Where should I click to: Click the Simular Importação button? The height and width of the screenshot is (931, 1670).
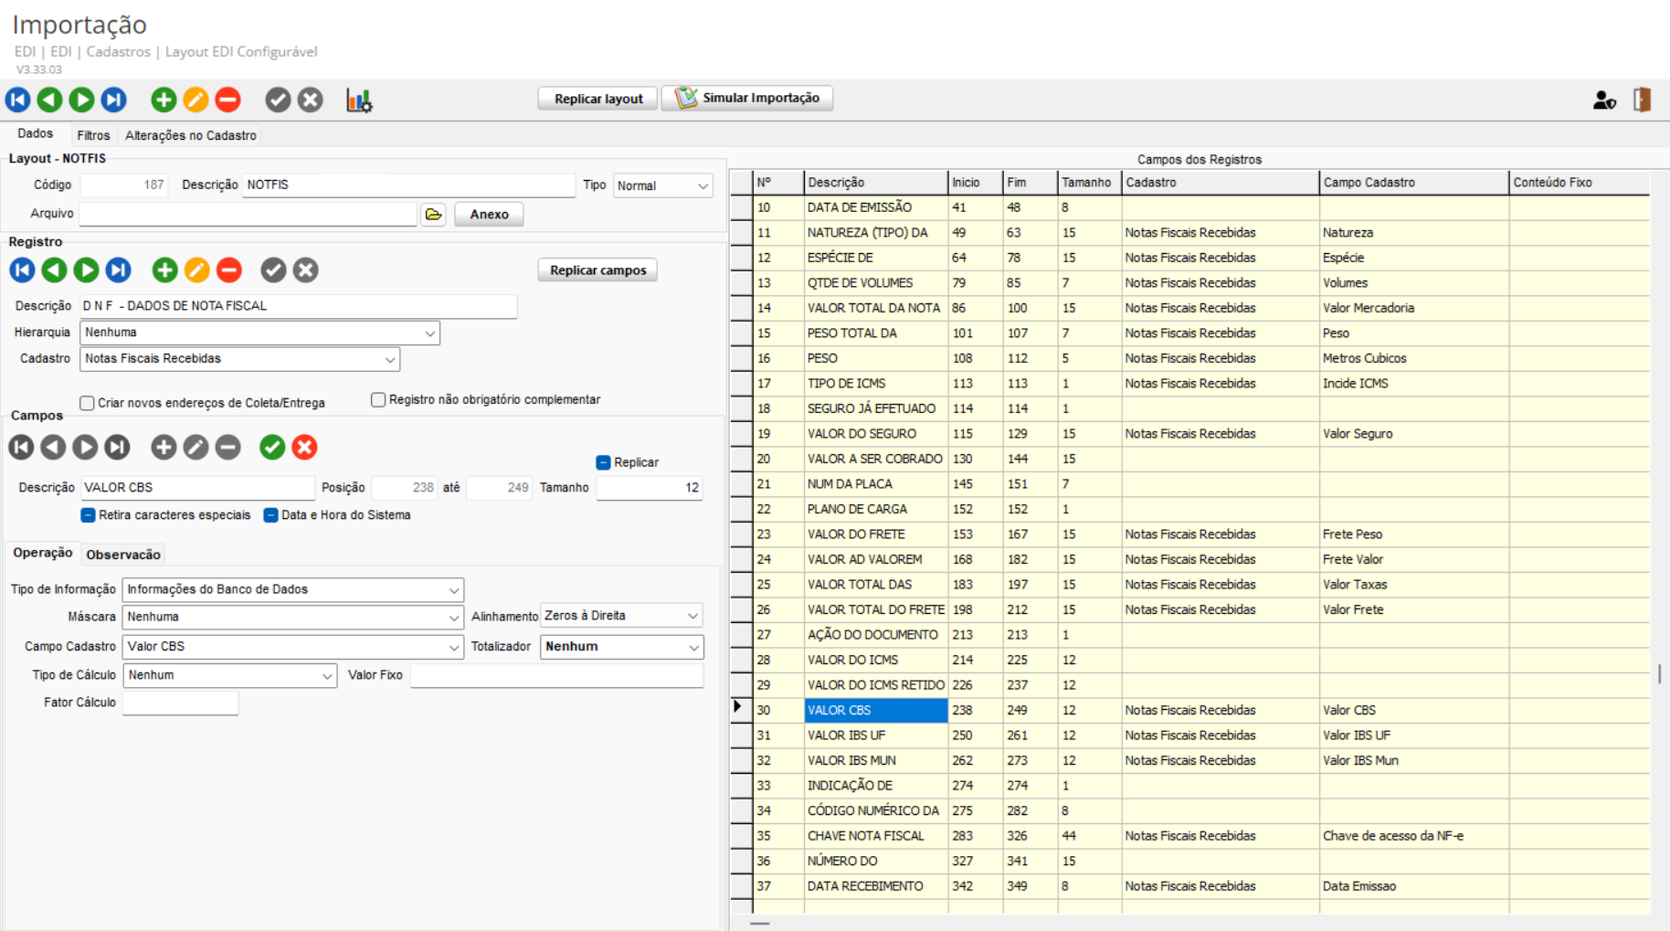coord(747,98)
